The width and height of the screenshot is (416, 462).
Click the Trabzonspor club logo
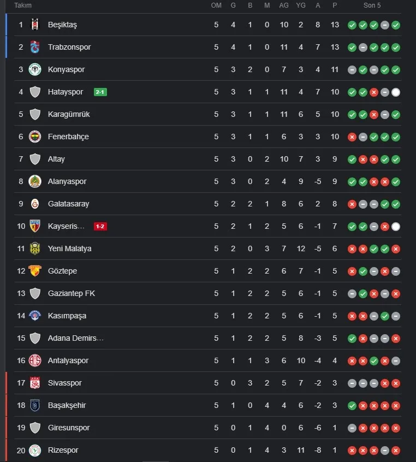35,47
